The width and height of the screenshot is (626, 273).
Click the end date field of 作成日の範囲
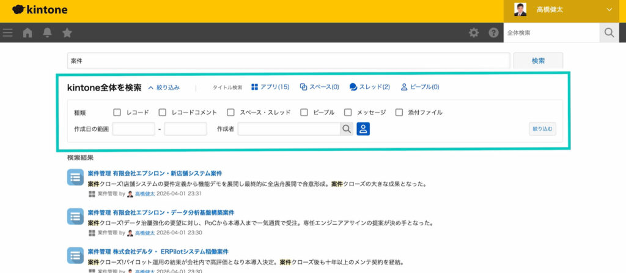click(185, 129)
